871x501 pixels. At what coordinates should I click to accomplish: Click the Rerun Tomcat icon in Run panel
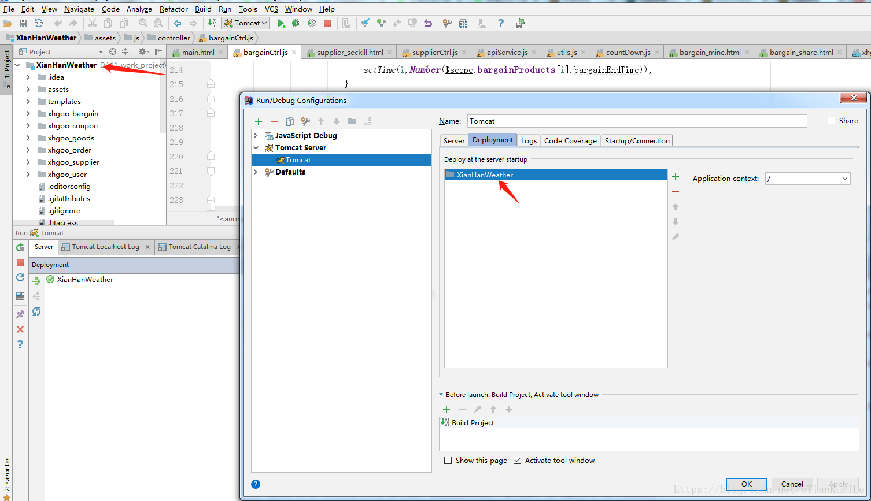[20, 247]
